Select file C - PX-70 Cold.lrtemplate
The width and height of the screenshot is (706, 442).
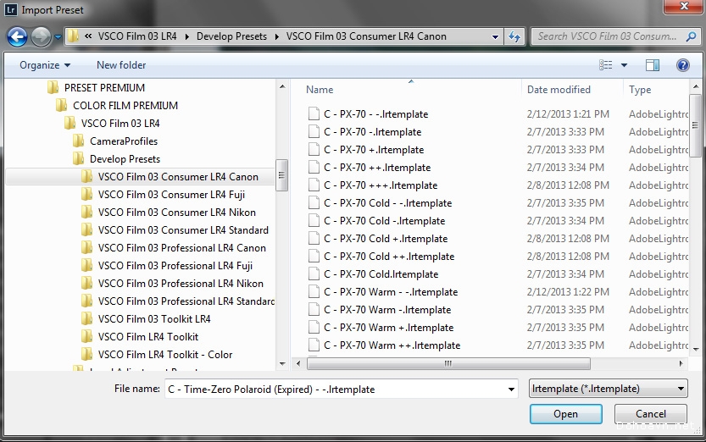pos(381,274)
